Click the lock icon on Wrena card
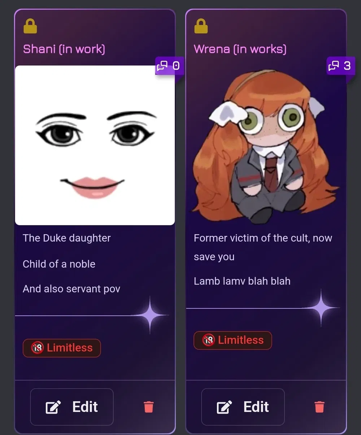Screen dimensions: 361x435 pos(201,26)
